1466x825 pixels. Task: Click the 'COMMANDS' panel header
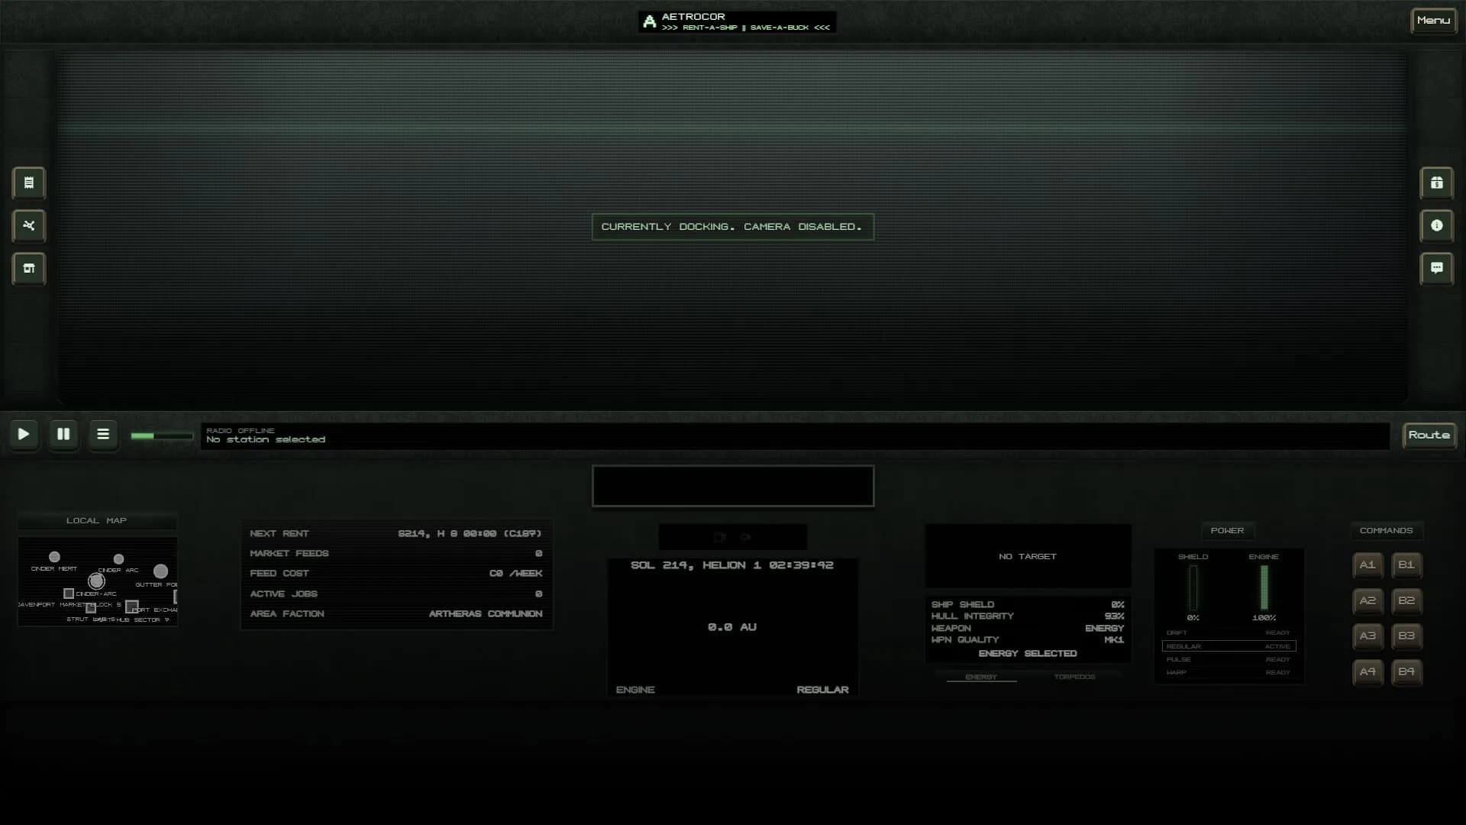coord(1386,531)
